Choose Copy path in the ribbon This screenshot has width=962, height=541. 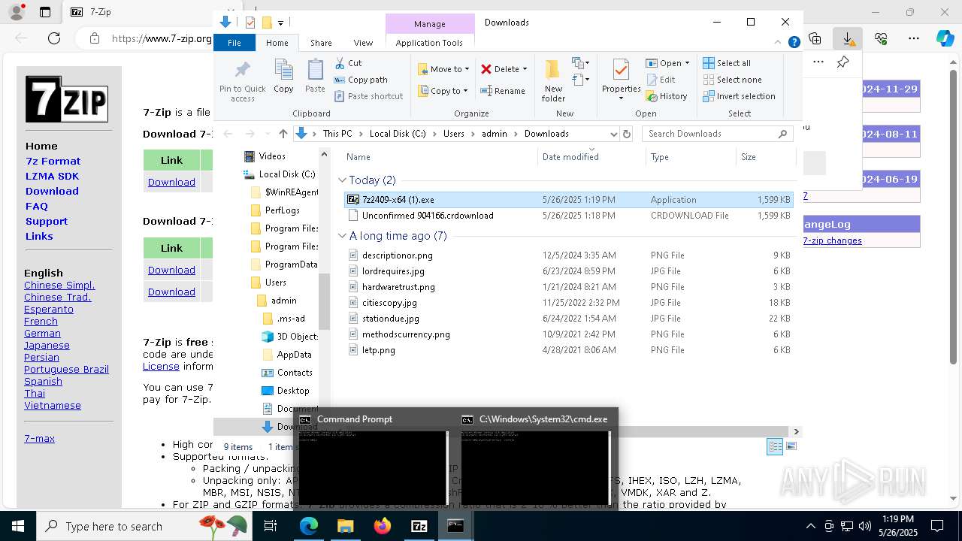(x=361, y=80)
